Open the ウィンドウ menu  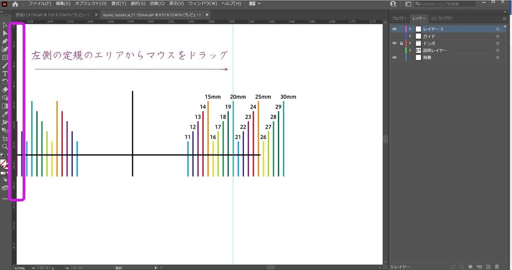(204, 3)
